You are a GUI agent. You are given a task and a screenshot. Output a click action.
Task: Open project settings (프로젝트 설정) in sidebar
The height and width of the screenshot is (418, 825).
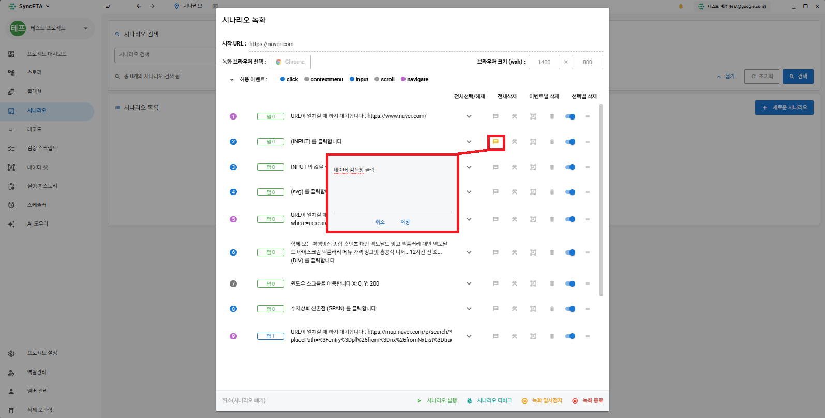pyautogui.click(x=47, y=353)
